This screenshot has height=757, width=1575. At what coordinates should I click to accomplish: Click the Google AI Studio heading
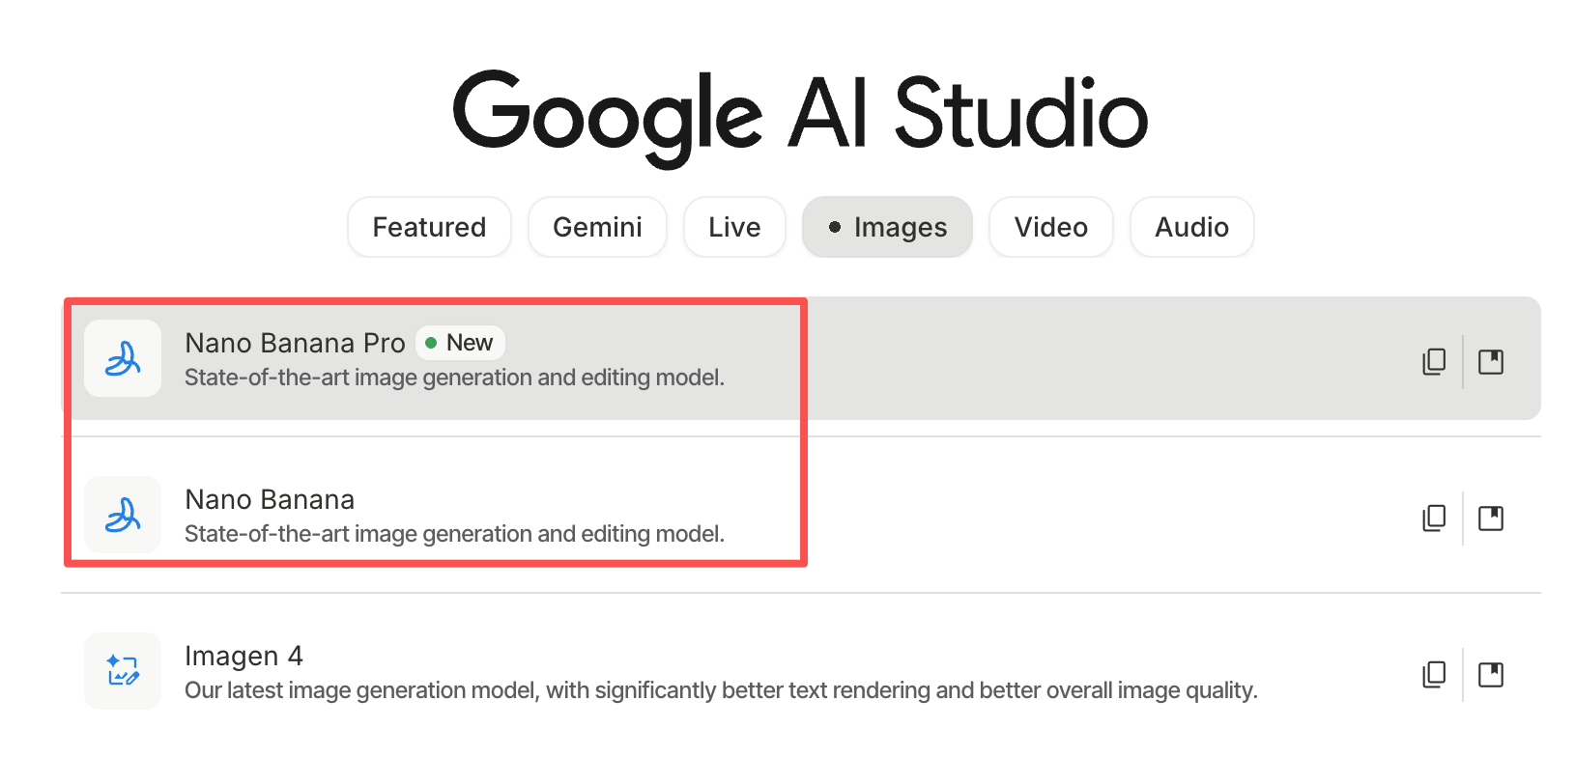tap(800, 114)
